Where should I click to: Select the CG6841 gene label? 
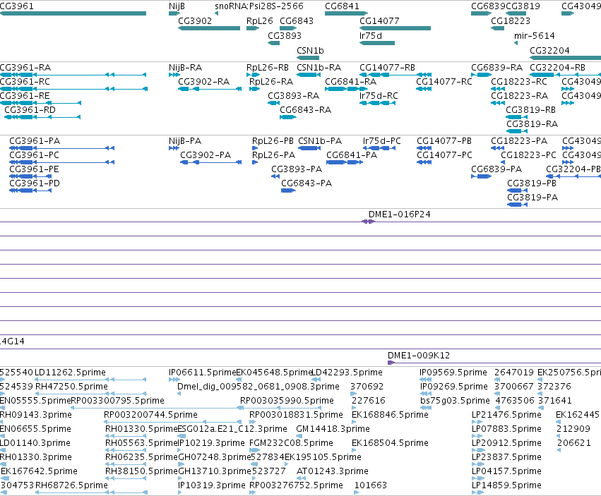pos(342,6)
